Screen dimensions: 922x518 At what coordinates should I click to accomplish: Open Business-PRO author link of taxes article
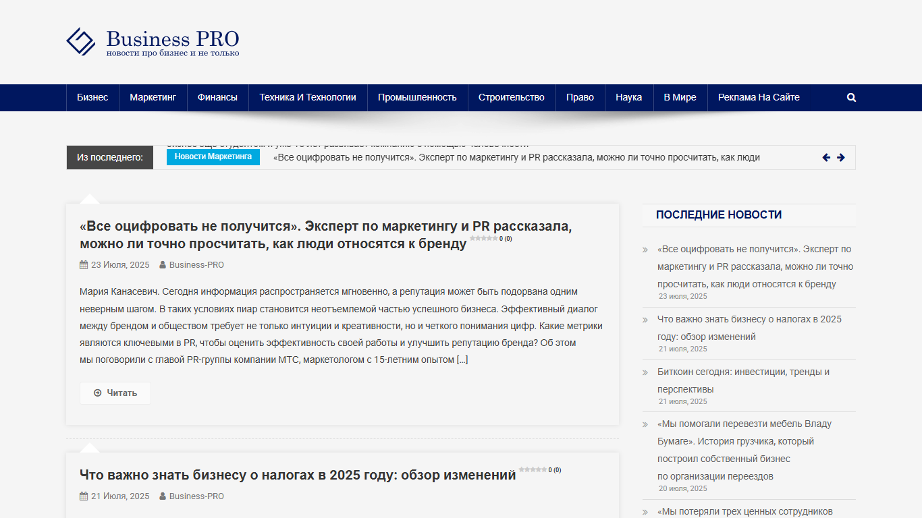(x=196, y=496)
